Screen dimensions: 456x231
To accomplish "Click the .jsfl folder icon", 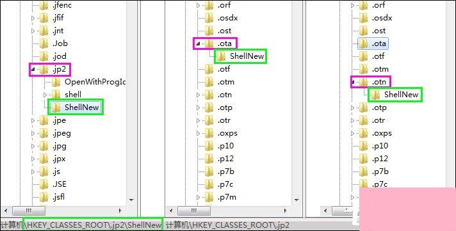I will point(44,197).
